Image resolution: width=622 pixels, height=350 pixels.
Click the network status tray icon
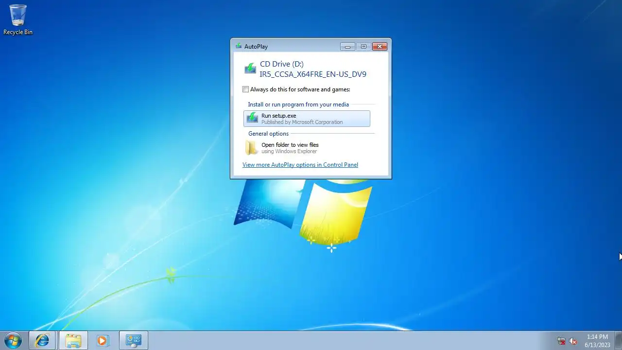pos(561,341)
